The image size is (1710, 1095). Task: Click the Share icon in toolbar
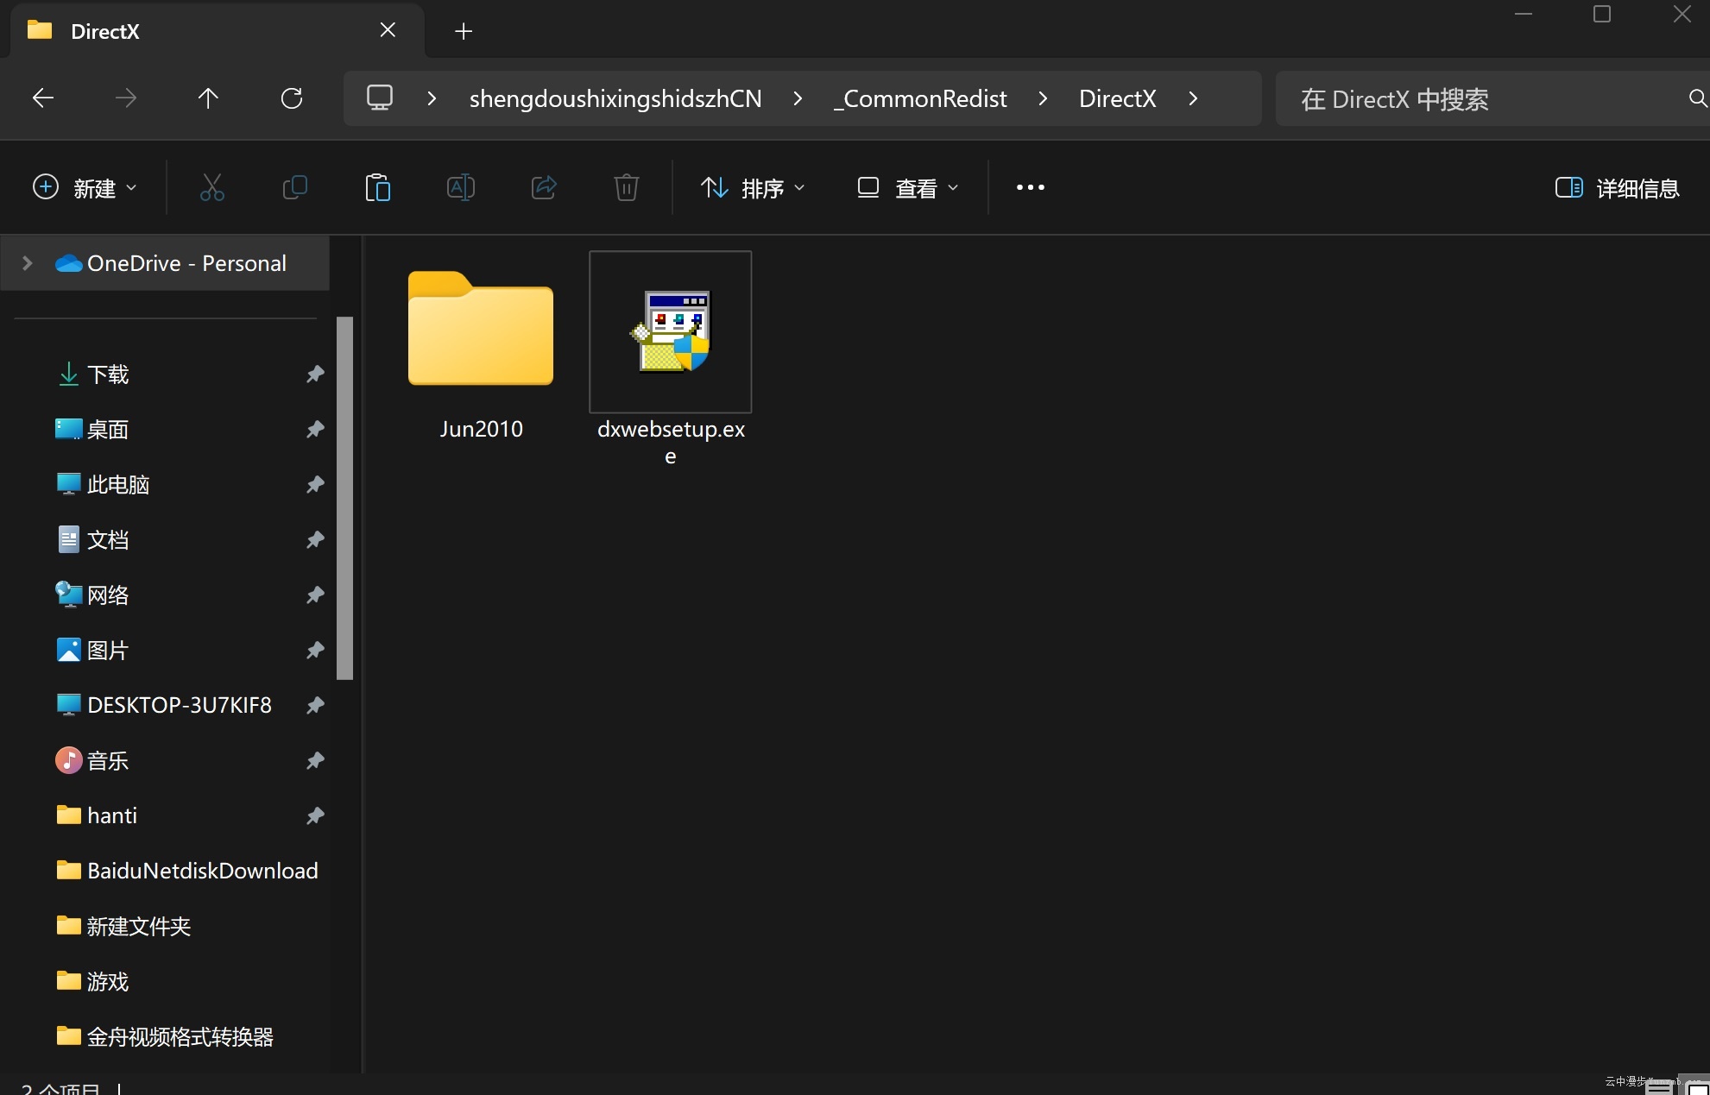544,187
